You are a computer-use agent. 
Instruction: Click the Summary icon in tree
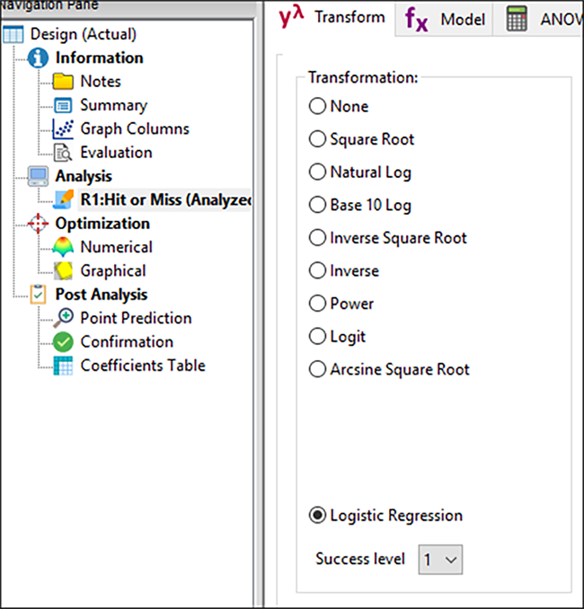[64, 105]
